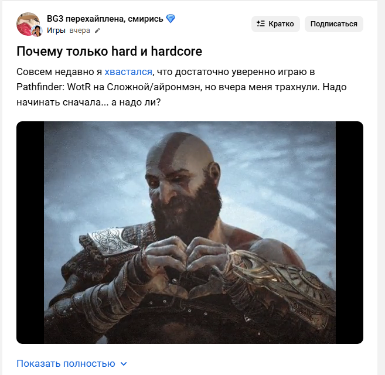This screenshot has height=375, width=385.
Task: Click the chevron arrow beside Показать полностью
Action: point(124,364)
